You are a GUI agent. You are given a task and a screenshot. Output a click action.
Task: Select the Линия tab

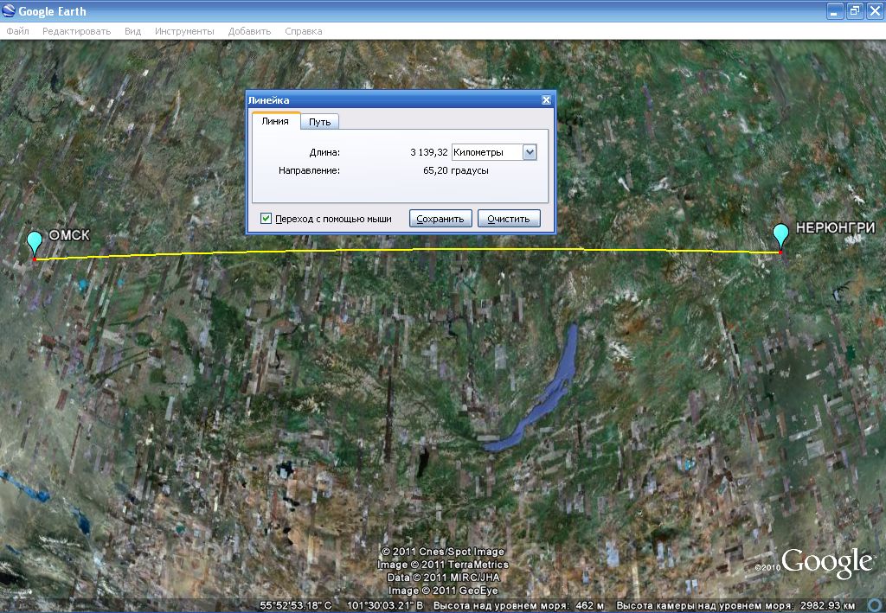275,121
